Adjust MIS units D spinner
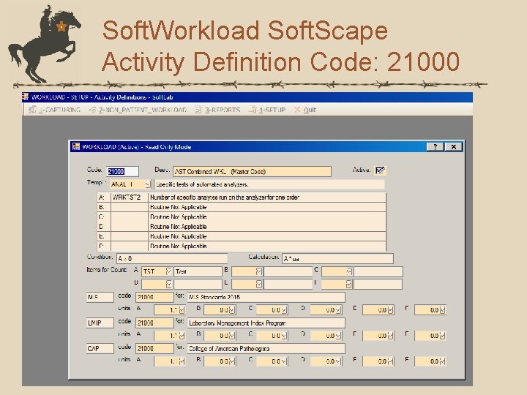The height and width of the screenshot is (395, 527). pos(338,310)
